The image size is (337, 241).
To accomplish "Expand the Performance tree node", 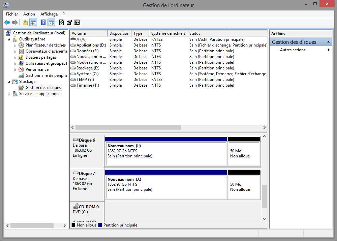I will click(x=15, y=70).
